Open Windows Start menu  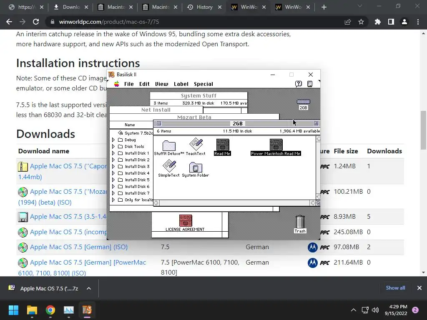coord(13,310)
